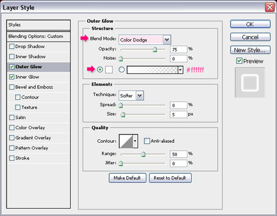Image resolution: width=277 pixels, height=216 pixels.
Task: Disable the Preview checkbox
Action: click(x=239, y=61)
